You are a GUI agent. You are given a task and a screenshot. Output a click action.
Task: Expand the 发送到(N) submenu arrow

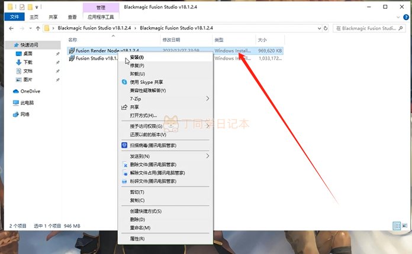(208, 156)
